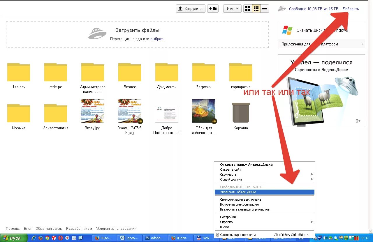
Task: Open the Документы folder
Action: coord(167,72)
